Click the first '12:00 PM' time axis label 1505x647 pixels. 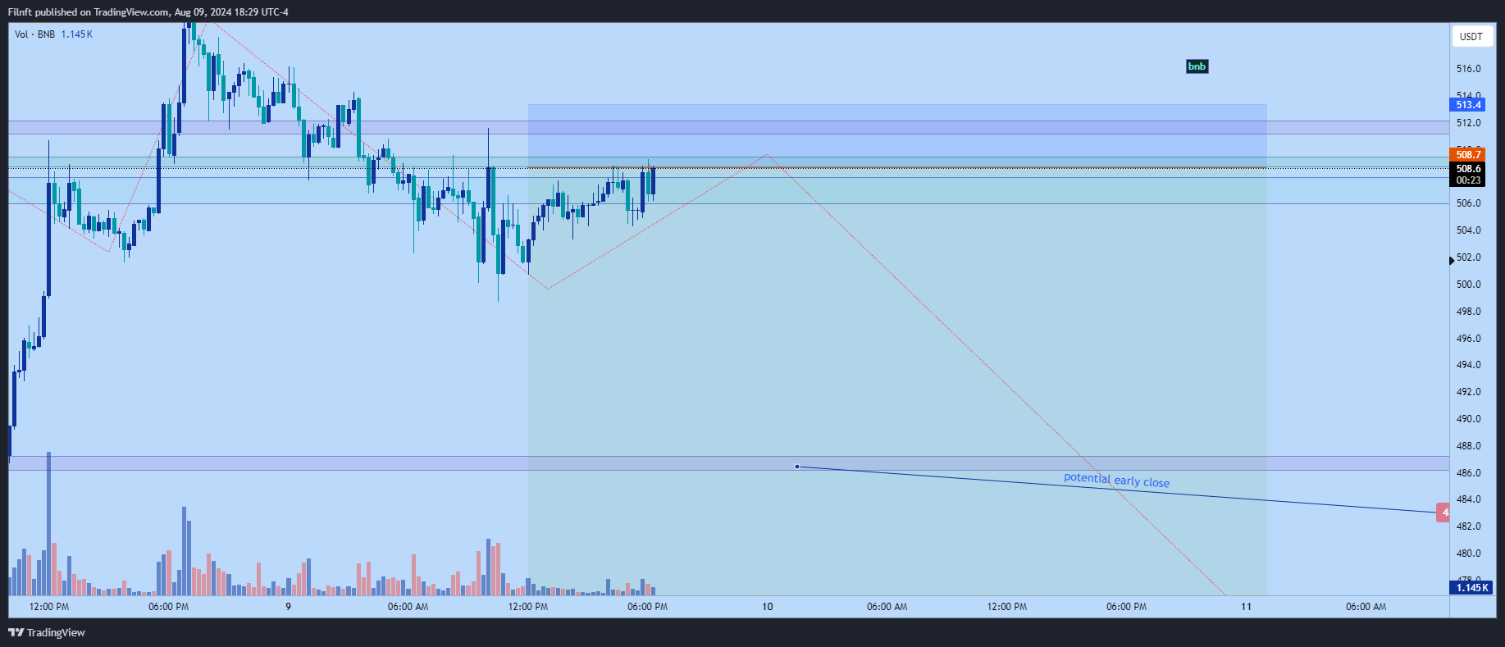(x=49, y=607)
